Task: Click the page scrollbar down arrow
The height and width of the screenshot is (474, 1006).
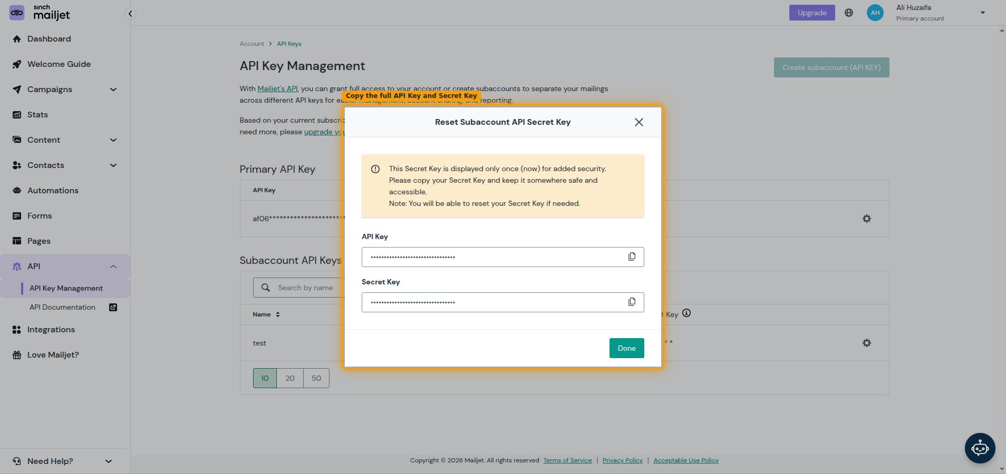Action: pos(1002,469)
